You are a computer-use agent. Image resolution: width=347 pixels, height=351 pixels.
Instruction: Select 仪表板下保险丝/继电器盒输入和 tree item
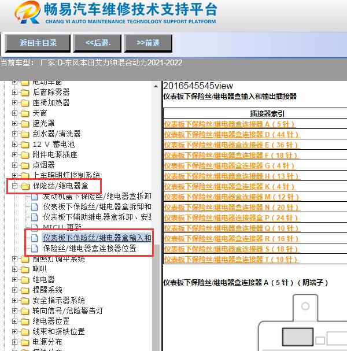(x=97, y=238)
